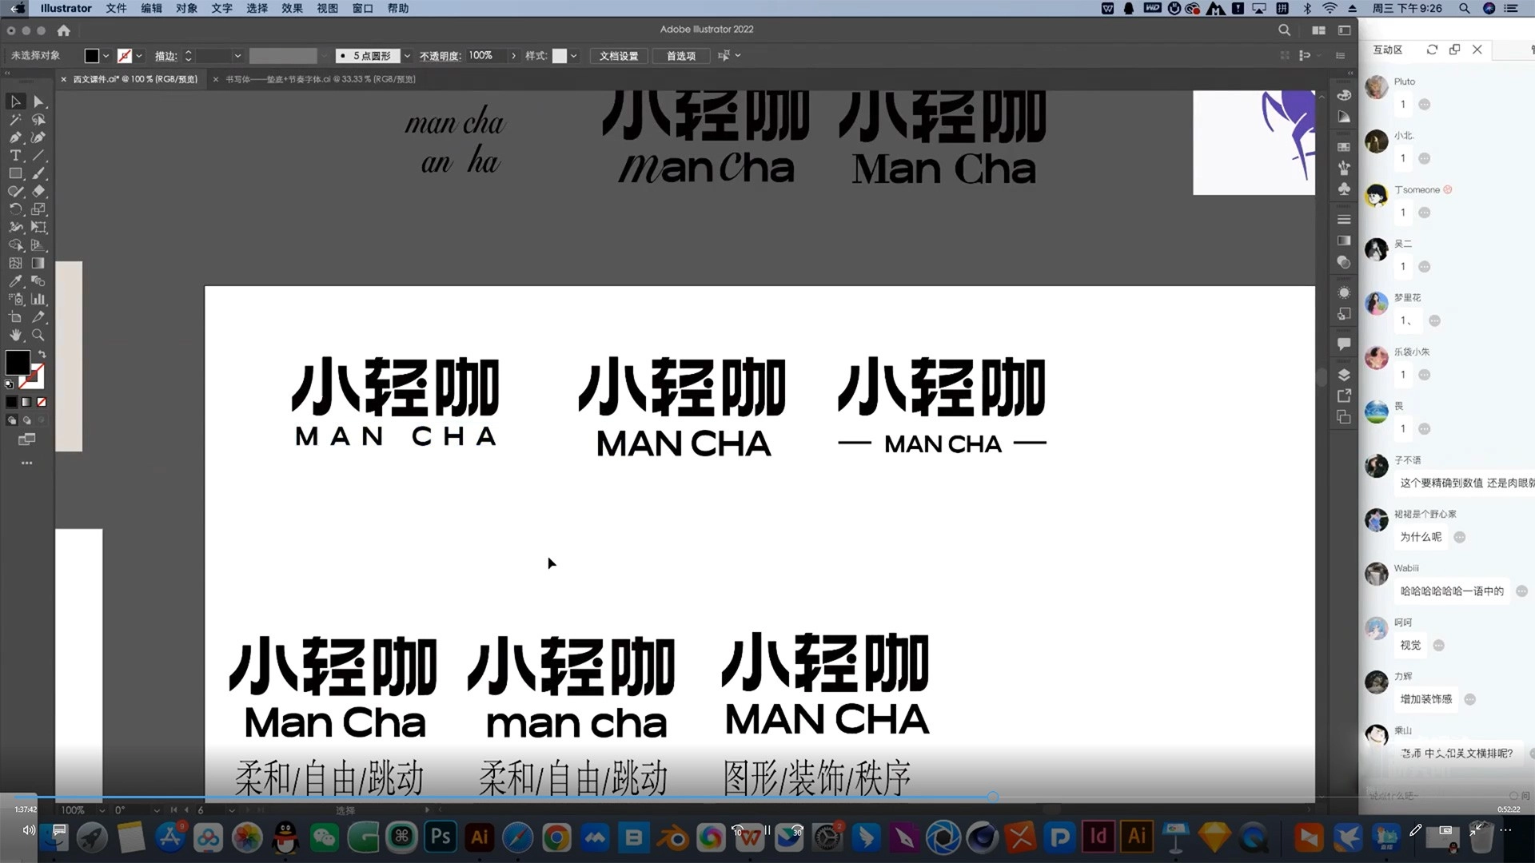Swap fill and stroke colors
Screen dimensions: 1535x863
pyautogui.click(x=42, y=354)
